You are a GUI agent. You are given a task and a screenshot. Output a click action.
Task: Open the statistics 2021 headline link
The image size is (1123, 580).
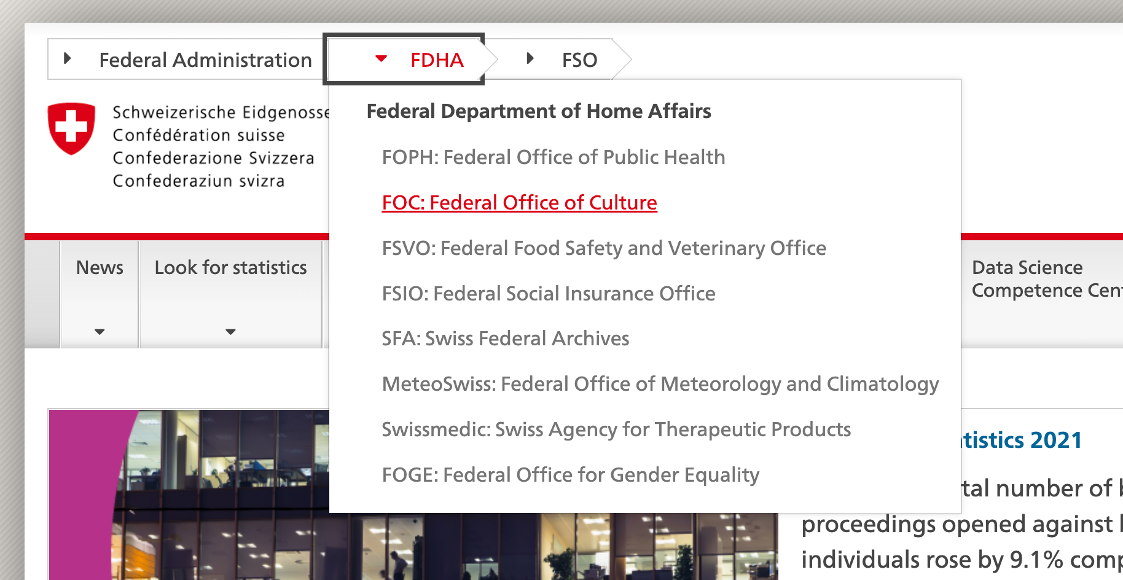[1021, 440]
